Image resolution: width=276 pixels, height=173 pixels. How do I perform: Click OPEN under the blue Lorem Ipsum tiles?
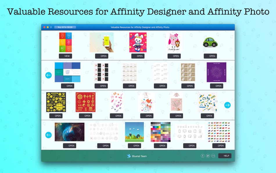(68, 86)
